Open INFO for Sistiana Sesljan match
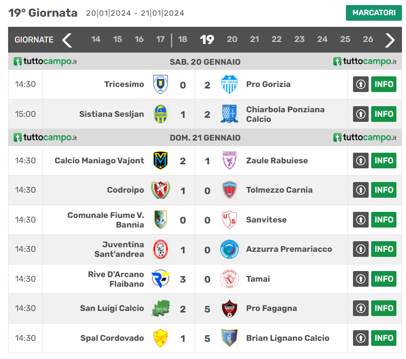Screen dimensions: 406x359 pyautogui.click(x=384, y=114)
